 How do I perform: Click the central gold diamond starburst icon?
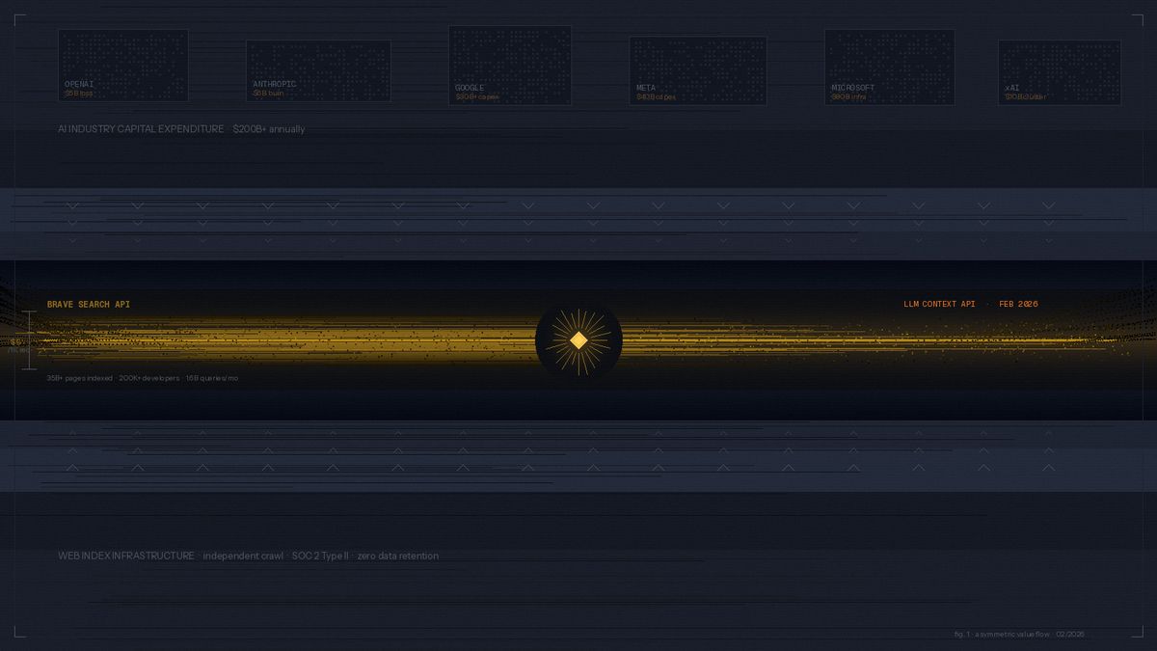(578, 339)
